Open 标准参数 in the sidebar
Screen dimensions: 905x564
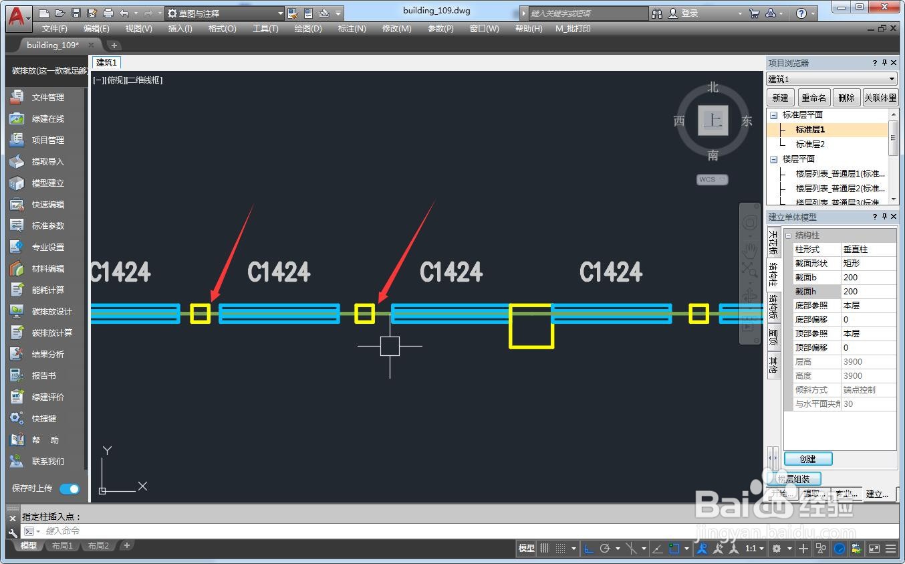44,226
